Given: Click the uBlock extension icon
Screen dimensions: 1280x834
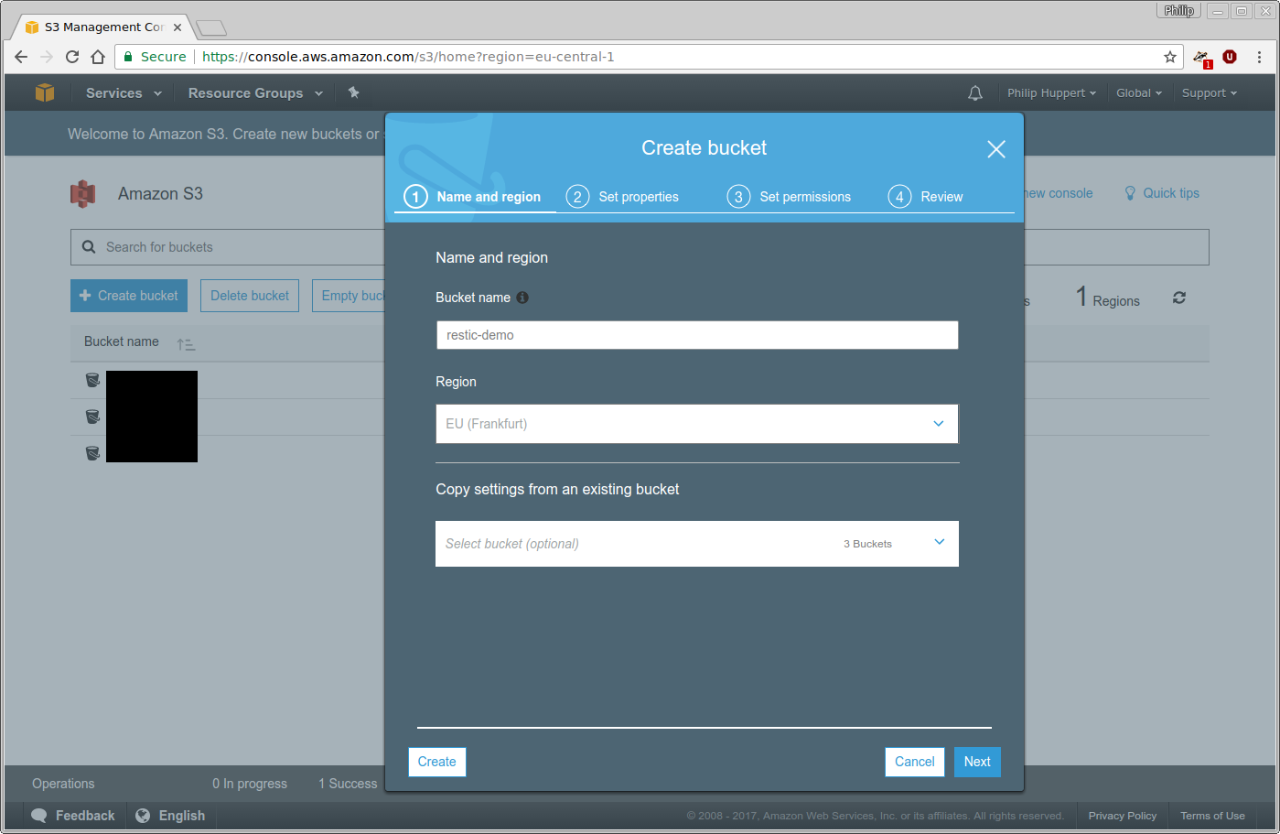Looking at the screenshot, I should click(x=1230, y=57).
